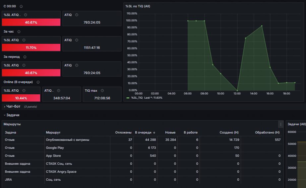Open the Маршруты panel three-dot menu

280,124
